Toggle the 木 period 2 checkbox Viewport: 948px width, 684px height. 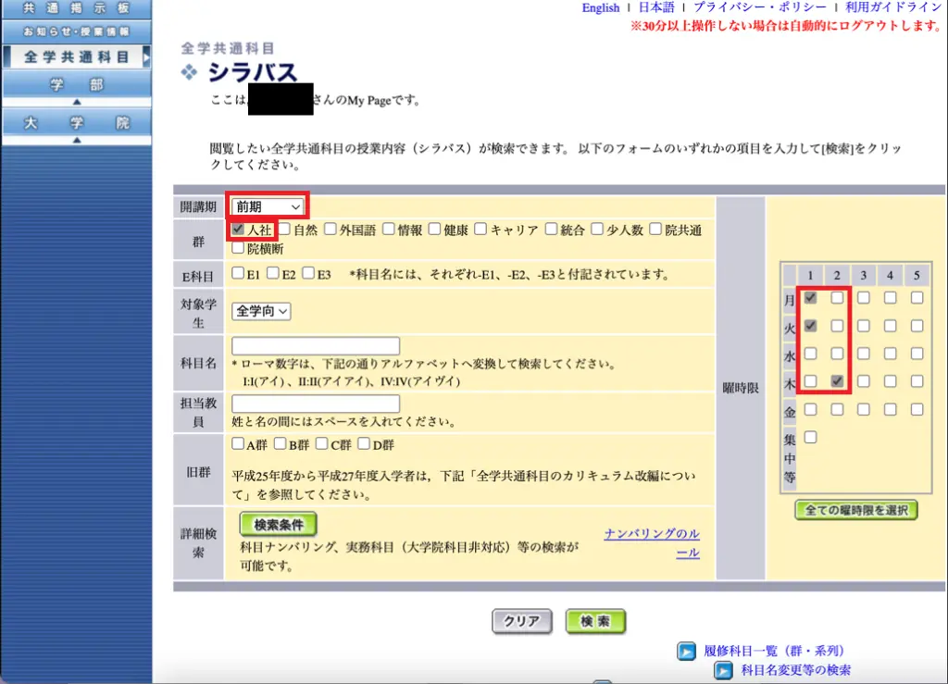tap(837, 381)
